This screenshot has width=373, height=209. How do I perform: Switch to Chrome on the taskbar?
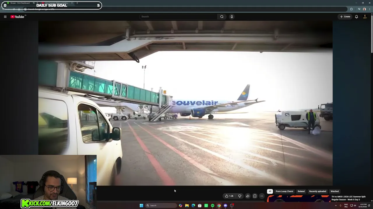click(219, 206)
